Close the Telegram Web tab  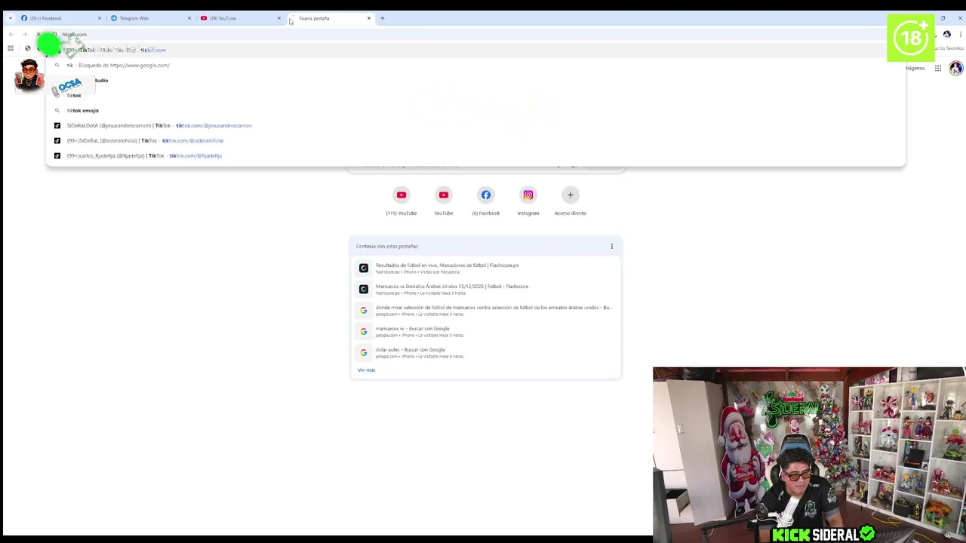189,18
